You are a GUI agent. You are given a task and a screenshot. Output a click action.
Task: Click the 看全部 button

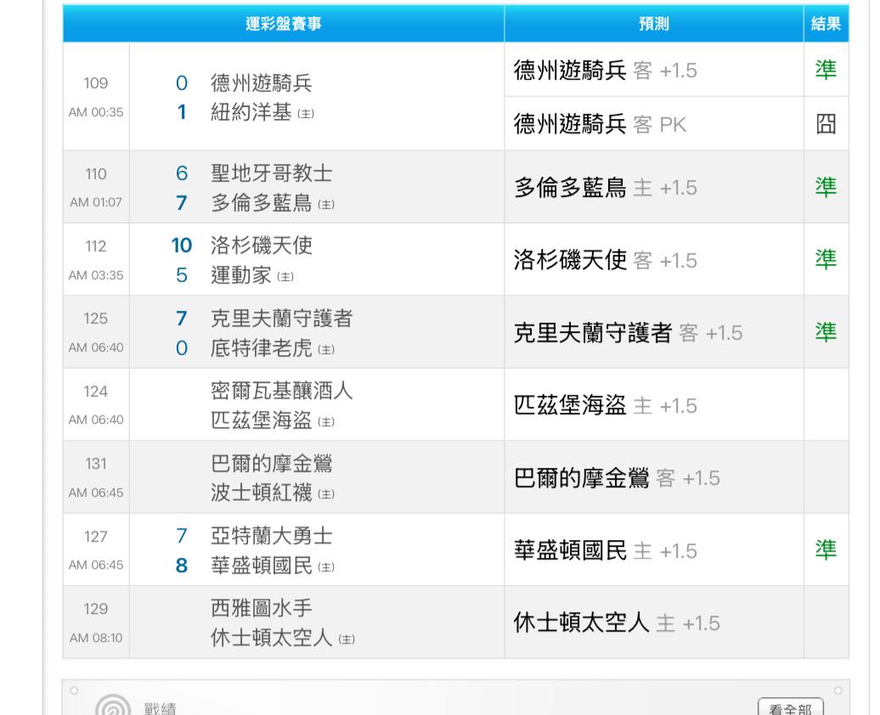791,707
